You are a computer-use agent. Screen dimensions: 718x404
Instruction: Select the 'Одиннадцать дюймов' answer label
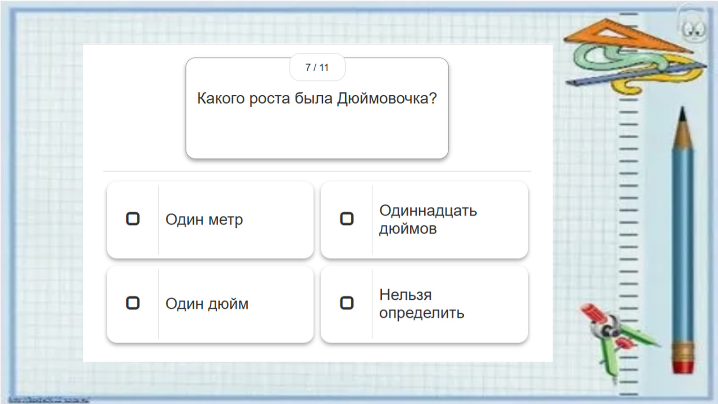(x=428, y=220)
